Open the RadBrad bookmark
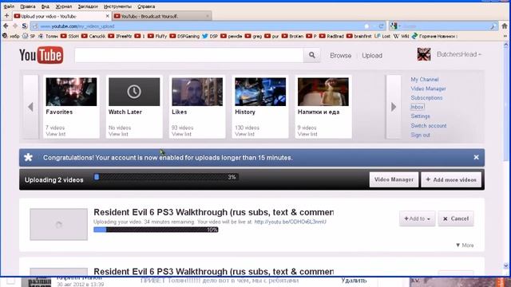Screen dimensions: 511x287 point(332,36)
